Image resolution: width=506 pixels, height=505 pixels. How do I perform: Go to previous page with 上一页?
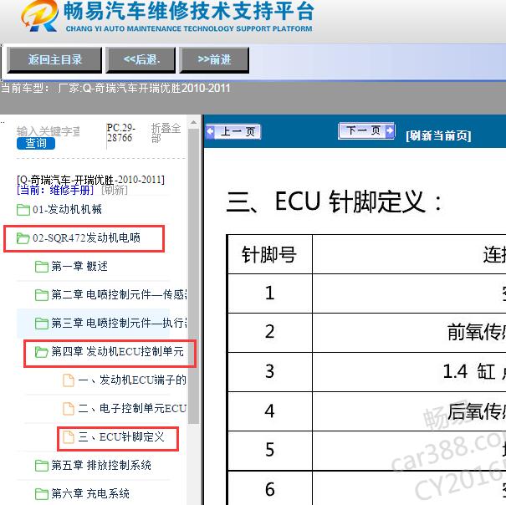[x=233, y=131]
